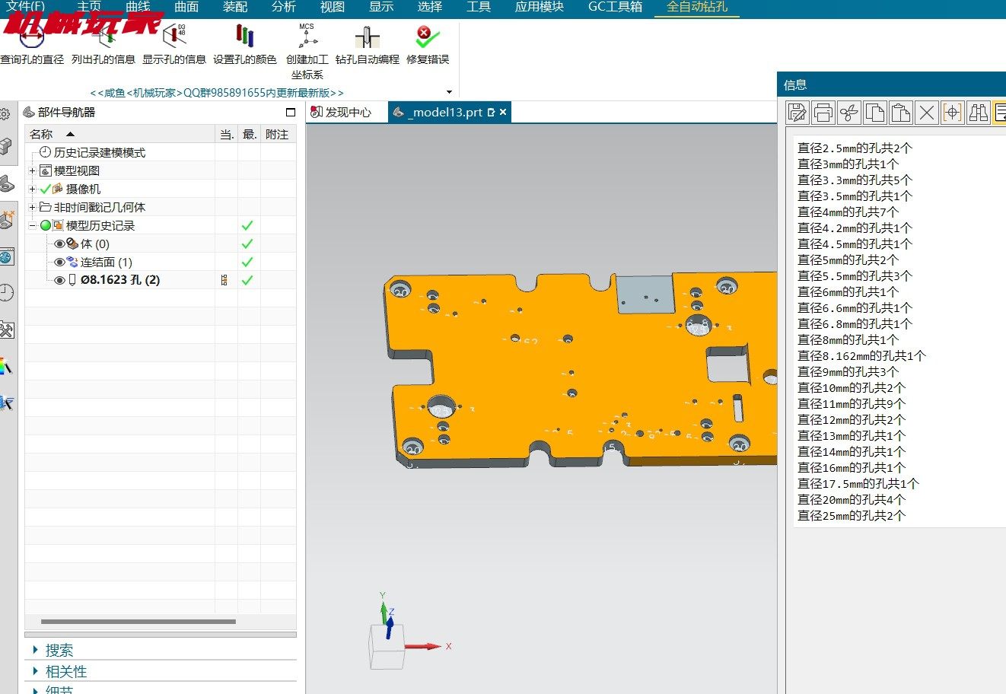Image resolution: width=1006 pixels, height=694 pixels.
Task: Open the settings gear sidebar tab
Action: 5,114
